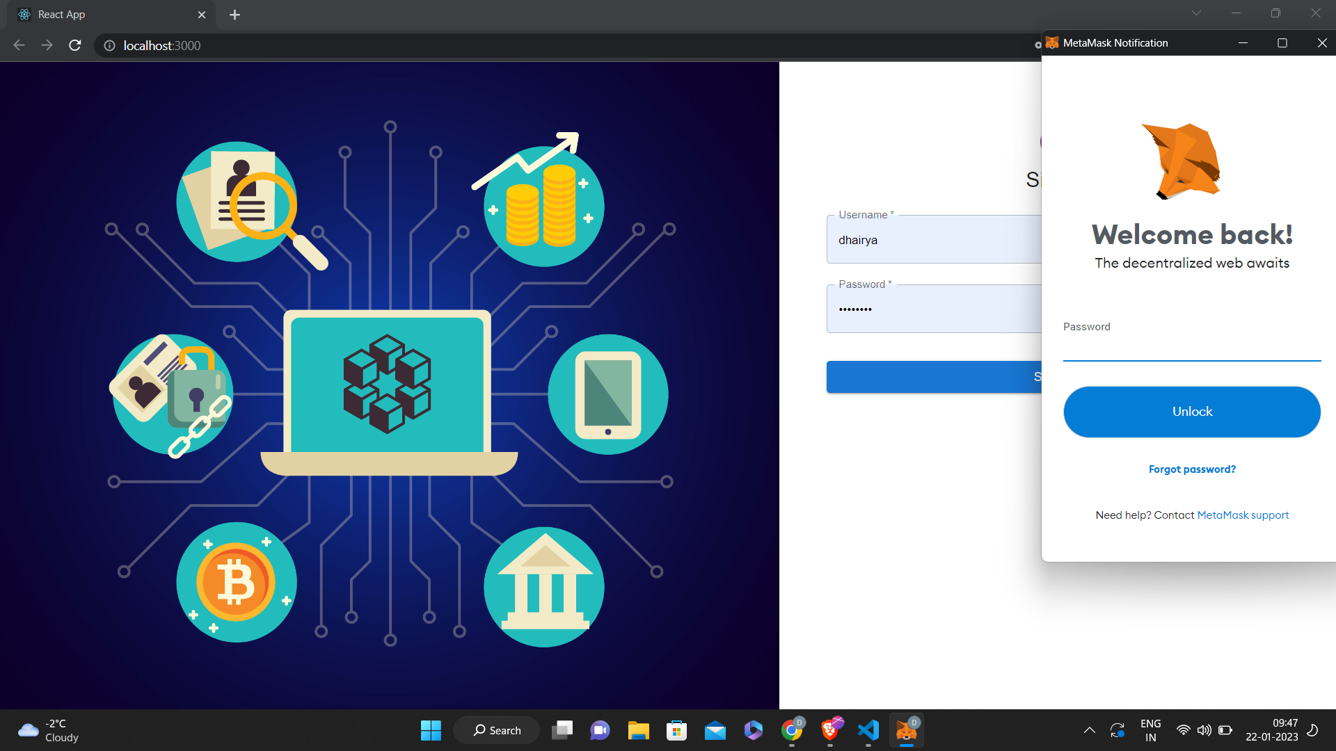Screen dimensions: 1336x751
Task: Open a new browser tab
Action: (234, 15)
